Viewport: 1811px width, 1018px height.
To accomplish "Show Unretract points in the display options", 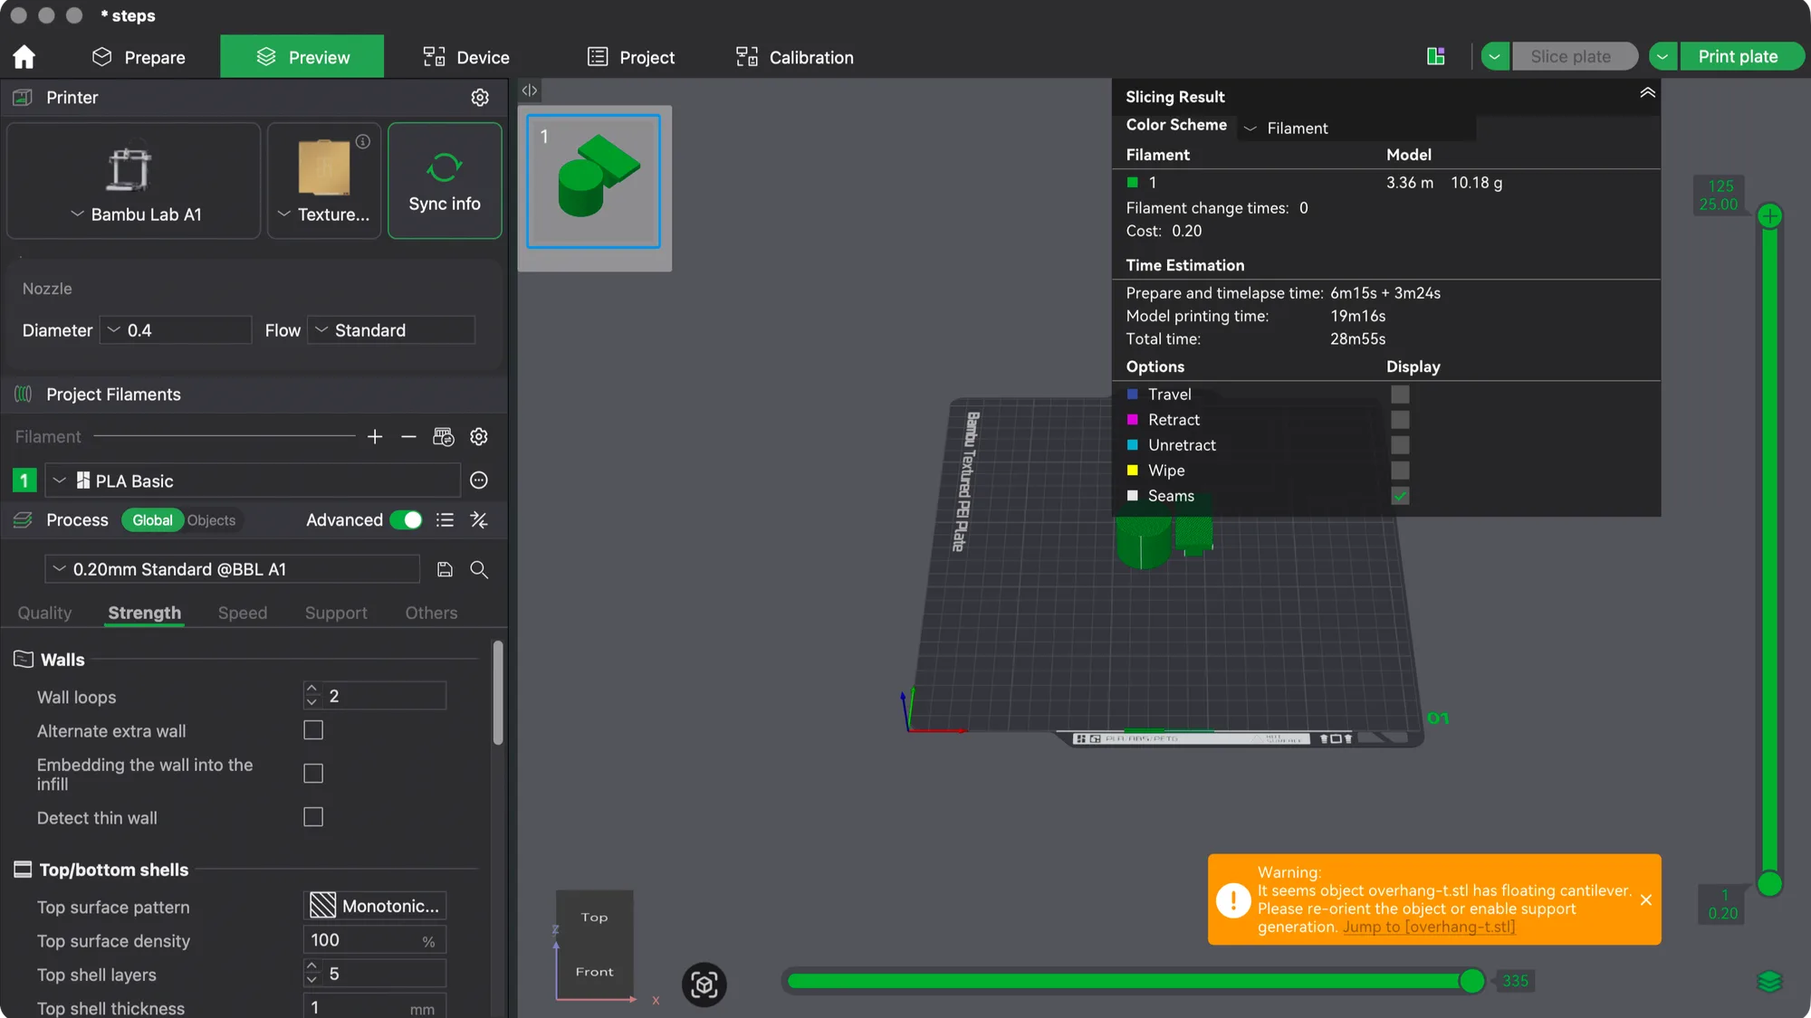I will pos(1400,445).
